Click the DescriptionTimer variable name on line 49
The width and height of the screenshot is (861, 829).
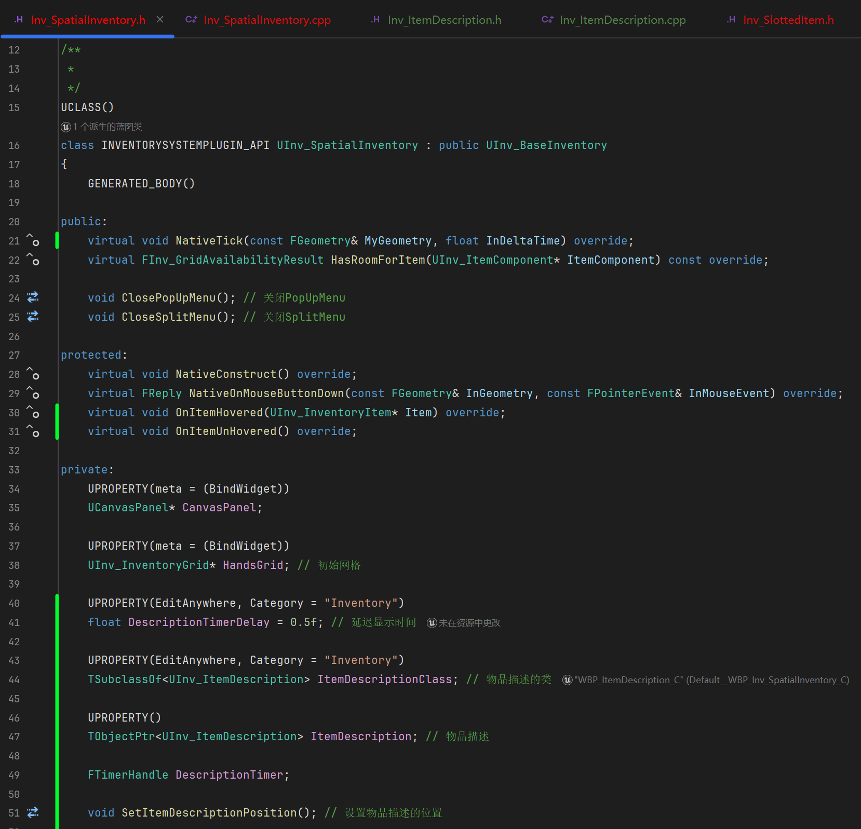point(230,774)
